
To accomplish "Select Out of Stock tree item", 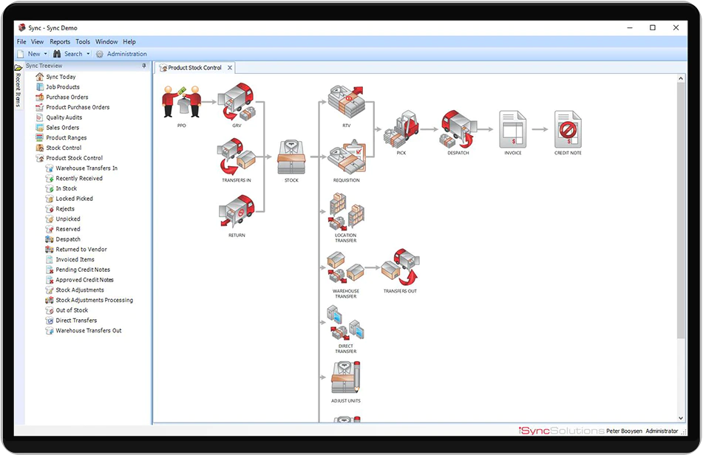I will click(72, 310).
